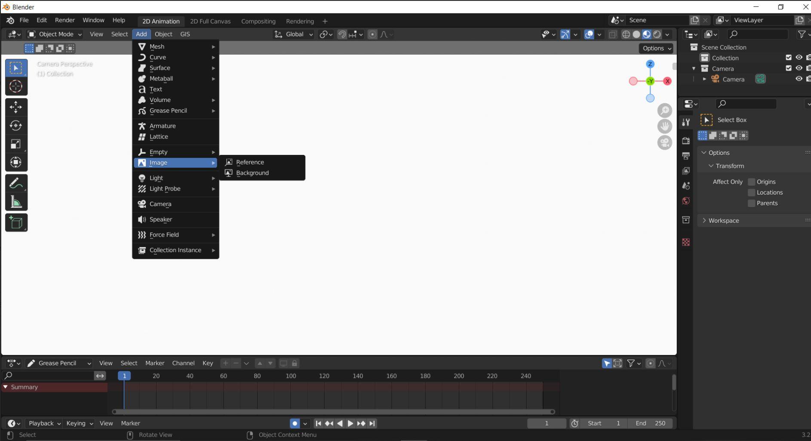Switch to rendered viewport shading
811x441 pixels.
click(657, 34)
